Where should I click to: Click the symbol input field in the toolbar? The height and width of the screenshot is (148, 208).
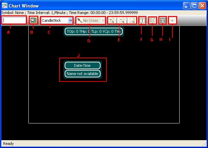coord(14,20)
